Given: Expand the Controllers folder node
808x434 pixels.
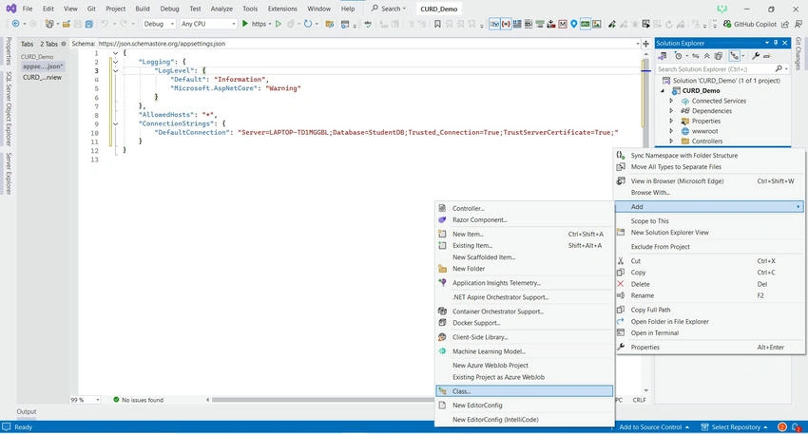Looking at the screenshot, I should click(671, 141).
